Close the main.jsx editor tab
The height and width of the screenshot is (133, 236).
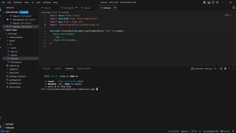coord(115,8)
